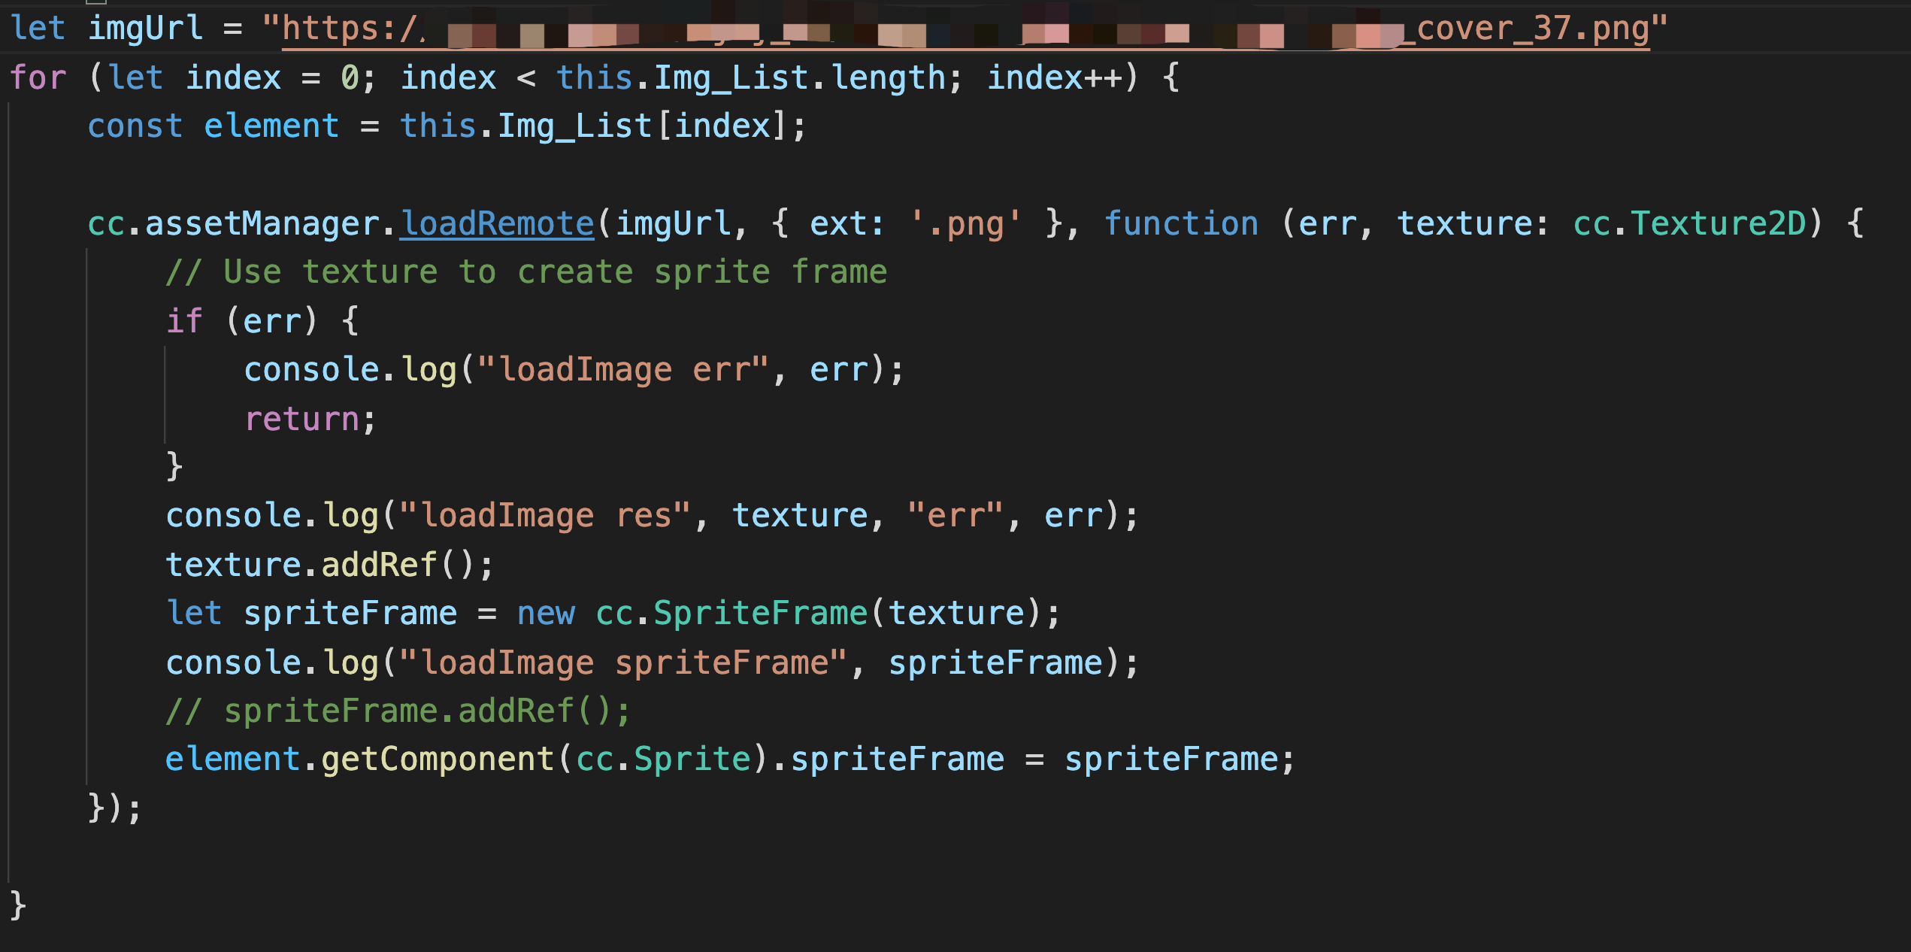Click the cover_37.png URL string ending
This screenshot has width=1911, height=952.
pos(1532,29)
